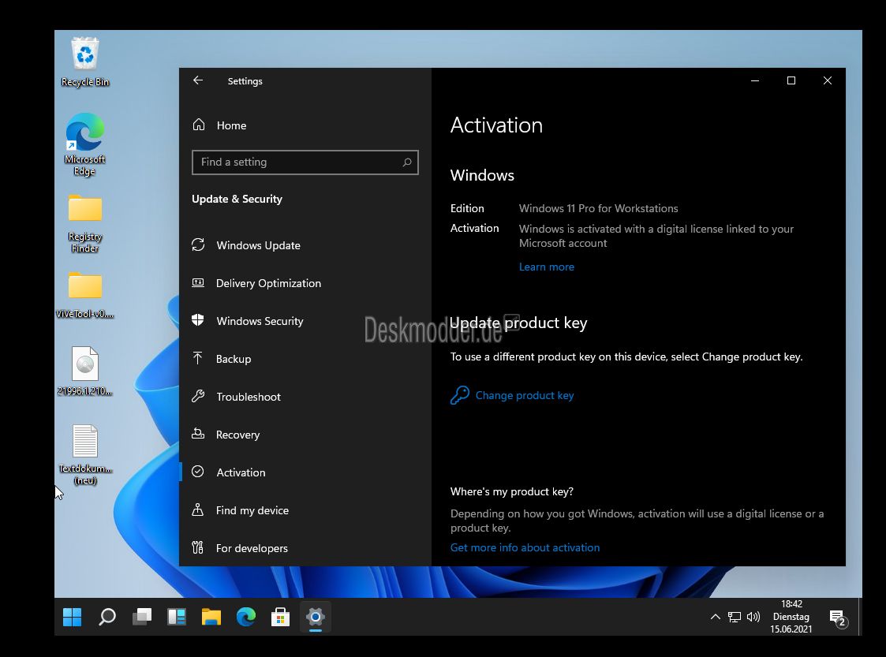Open the Widgets panel from the taskbar
Viewport: 886px width, 657px height.
pos(176,617)
